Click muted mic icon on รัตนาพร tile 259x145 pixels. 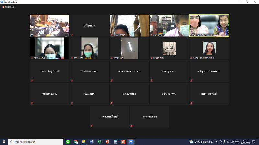[x=72, y=103]
